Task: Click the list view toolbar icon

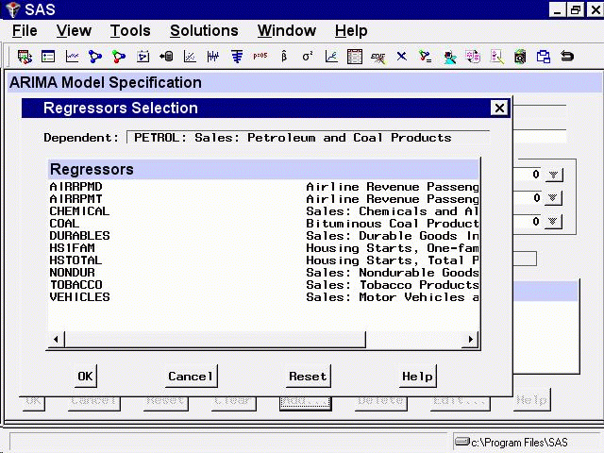Action: (x=48, y=57)
